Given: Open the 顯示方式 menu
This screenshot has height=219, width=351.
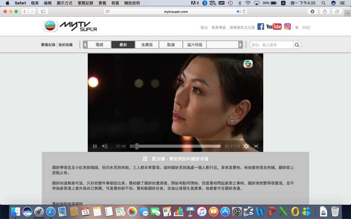Looking at the screenshot, I should (65, 3).
